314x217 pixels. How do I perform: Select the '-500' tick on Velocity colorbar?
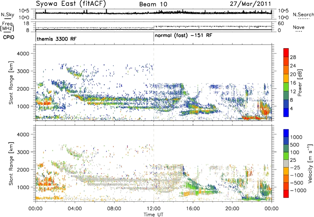[297, 183]
